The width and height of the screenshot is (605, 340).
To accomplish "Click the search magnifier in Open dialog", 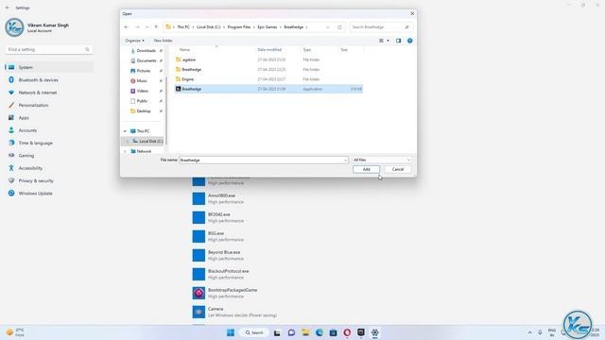I will click(x=406, y=27).
